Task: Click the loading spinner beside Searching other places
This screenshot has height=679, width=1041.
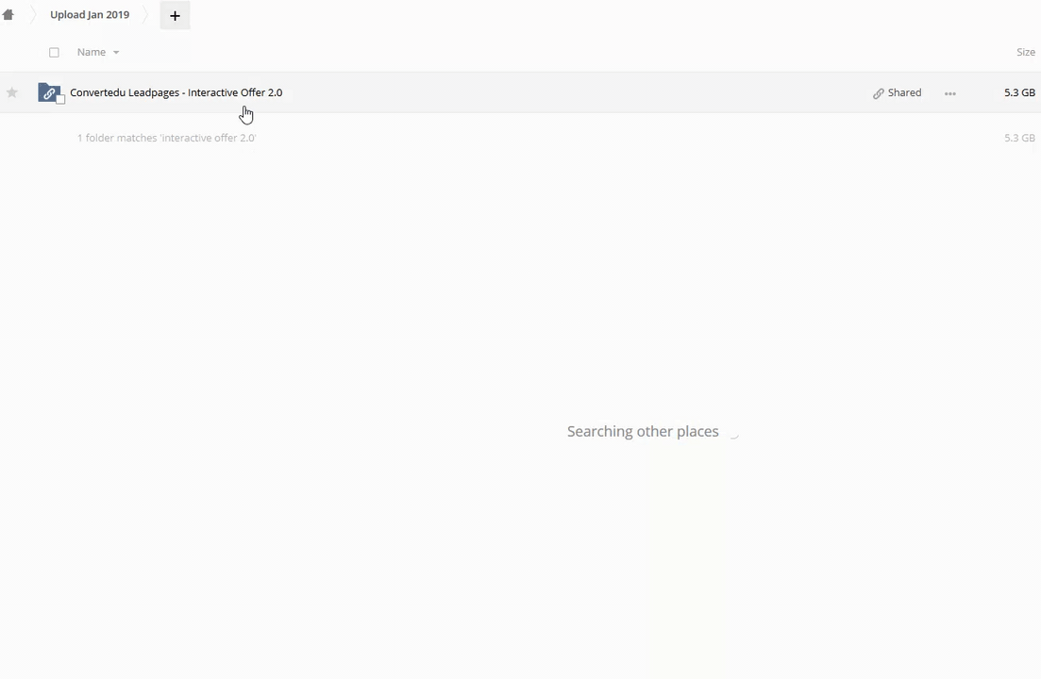Action: pyautogui.click(x=733, y=432)
